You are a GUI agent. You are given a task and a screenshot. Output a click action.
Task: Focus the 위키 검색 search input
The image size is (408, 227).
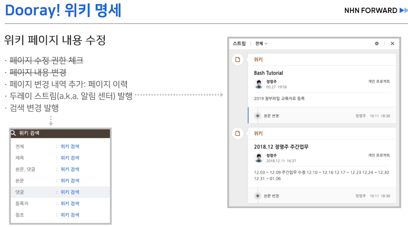point(60,133)
